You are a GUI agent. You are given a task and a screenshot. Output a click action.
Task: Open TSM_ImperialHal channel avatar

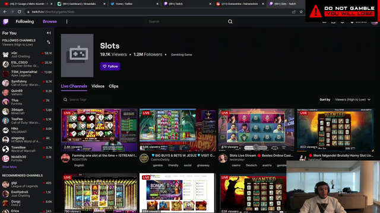point(5,73)
